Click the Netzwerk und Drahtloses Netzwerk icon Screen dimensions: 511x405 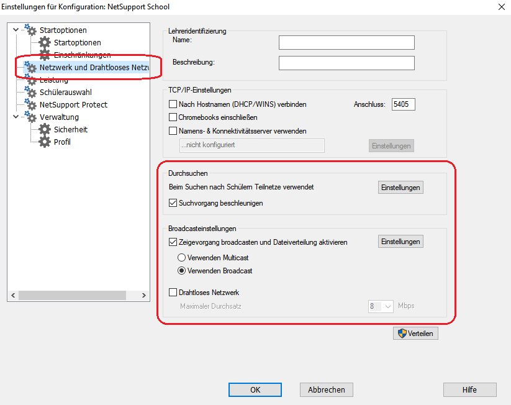tap(30, 67)
